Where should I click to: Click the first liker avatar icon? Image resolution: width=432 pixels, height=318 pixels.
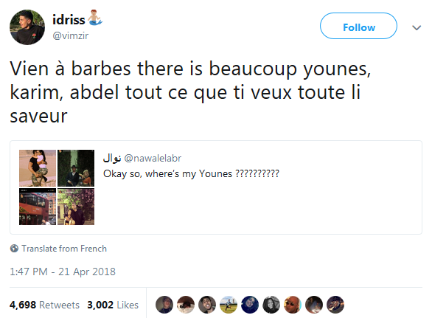tap(164, 305)
